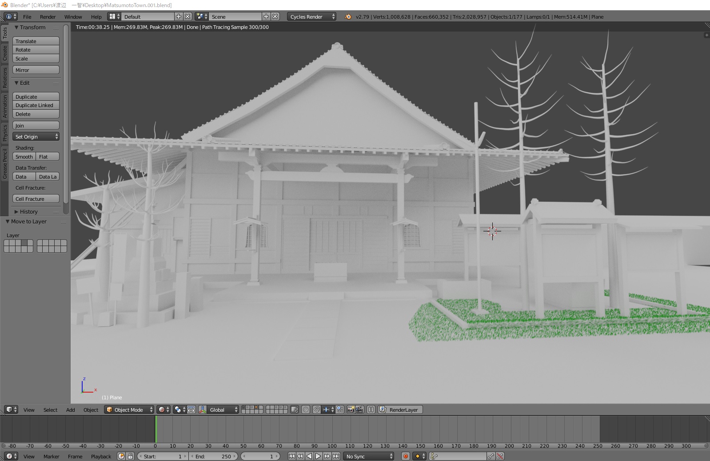Viewport: 710px width, 461px height.
Task: Click the snap magnet icon
Action: (x=316, y=409)
